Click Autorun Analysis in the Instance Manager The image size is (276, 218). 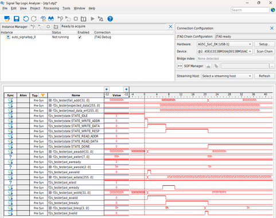point(40,26)
